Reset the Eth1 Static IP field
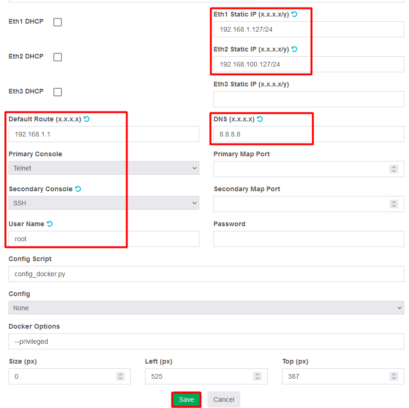409x408 pixels. pyautogui.click(x=294, y=14)
